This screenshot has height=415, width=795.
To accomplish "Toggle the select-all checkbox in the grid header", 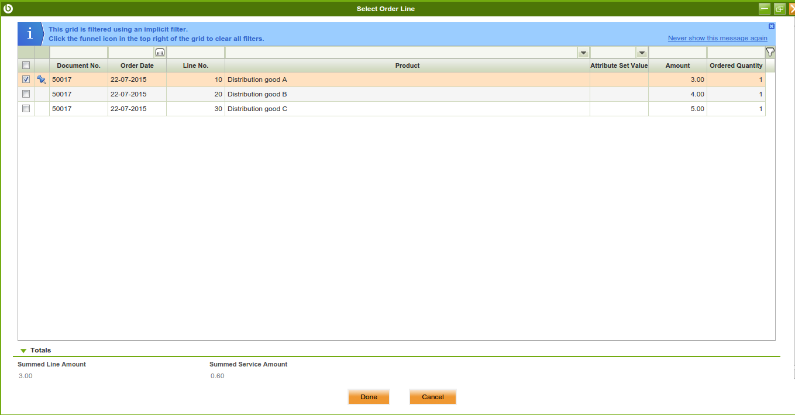I will coord(26,65).
